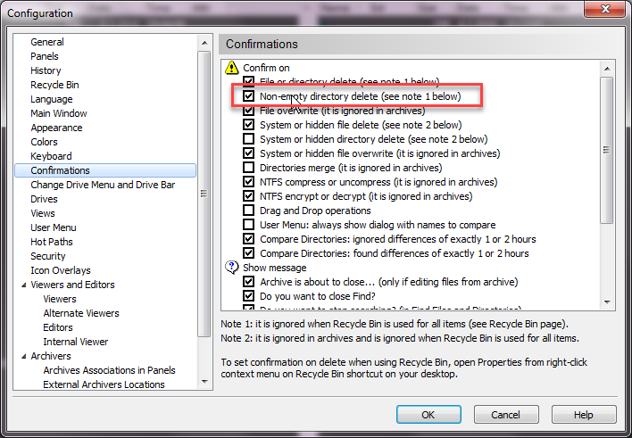Screen dimensions: 632x438
Task: Uncheck Non-empty directory delete
Action: click(x=249, y=96)
